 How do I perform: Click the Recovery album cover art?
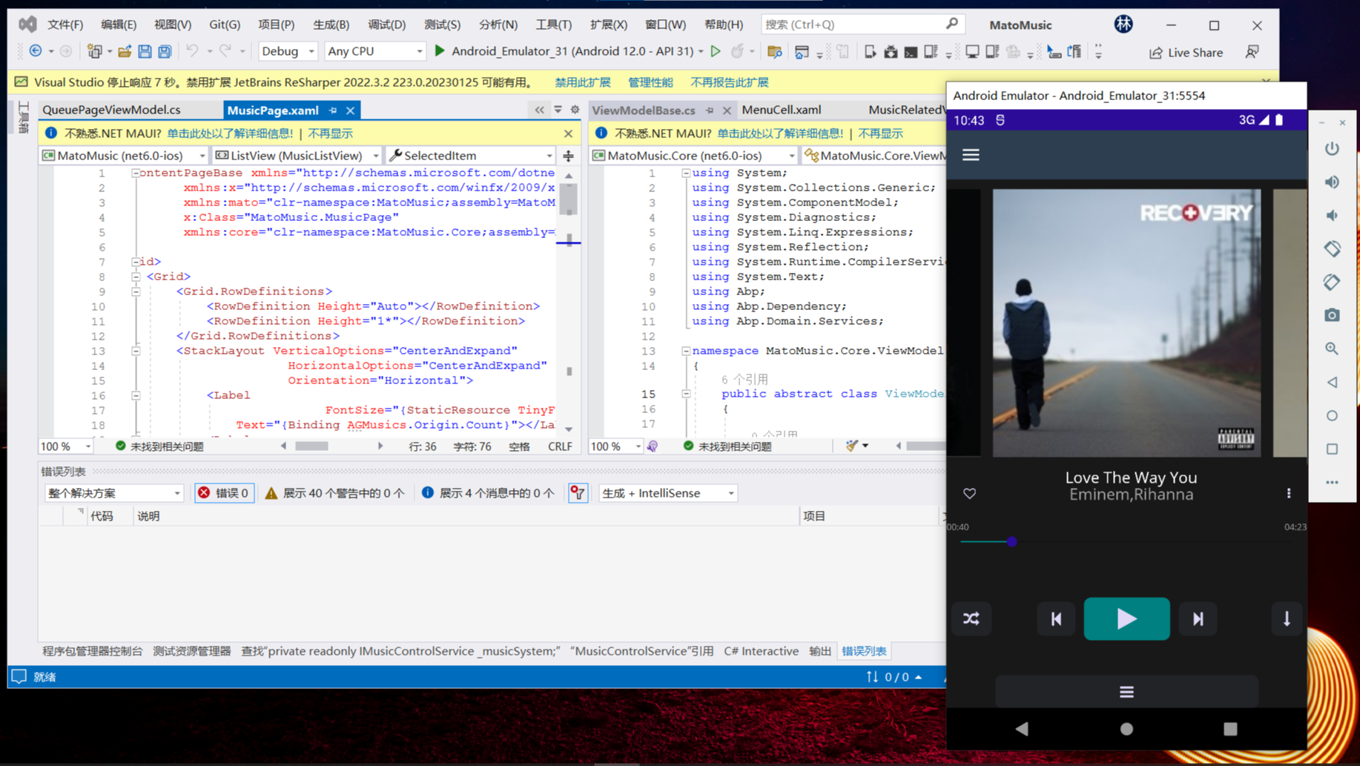1126,323
